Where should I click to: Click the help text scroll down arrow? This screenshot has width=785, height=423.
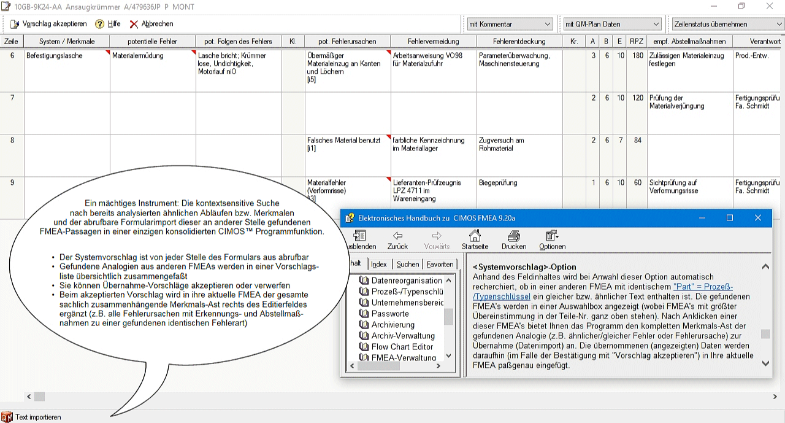tap(765, 363)
